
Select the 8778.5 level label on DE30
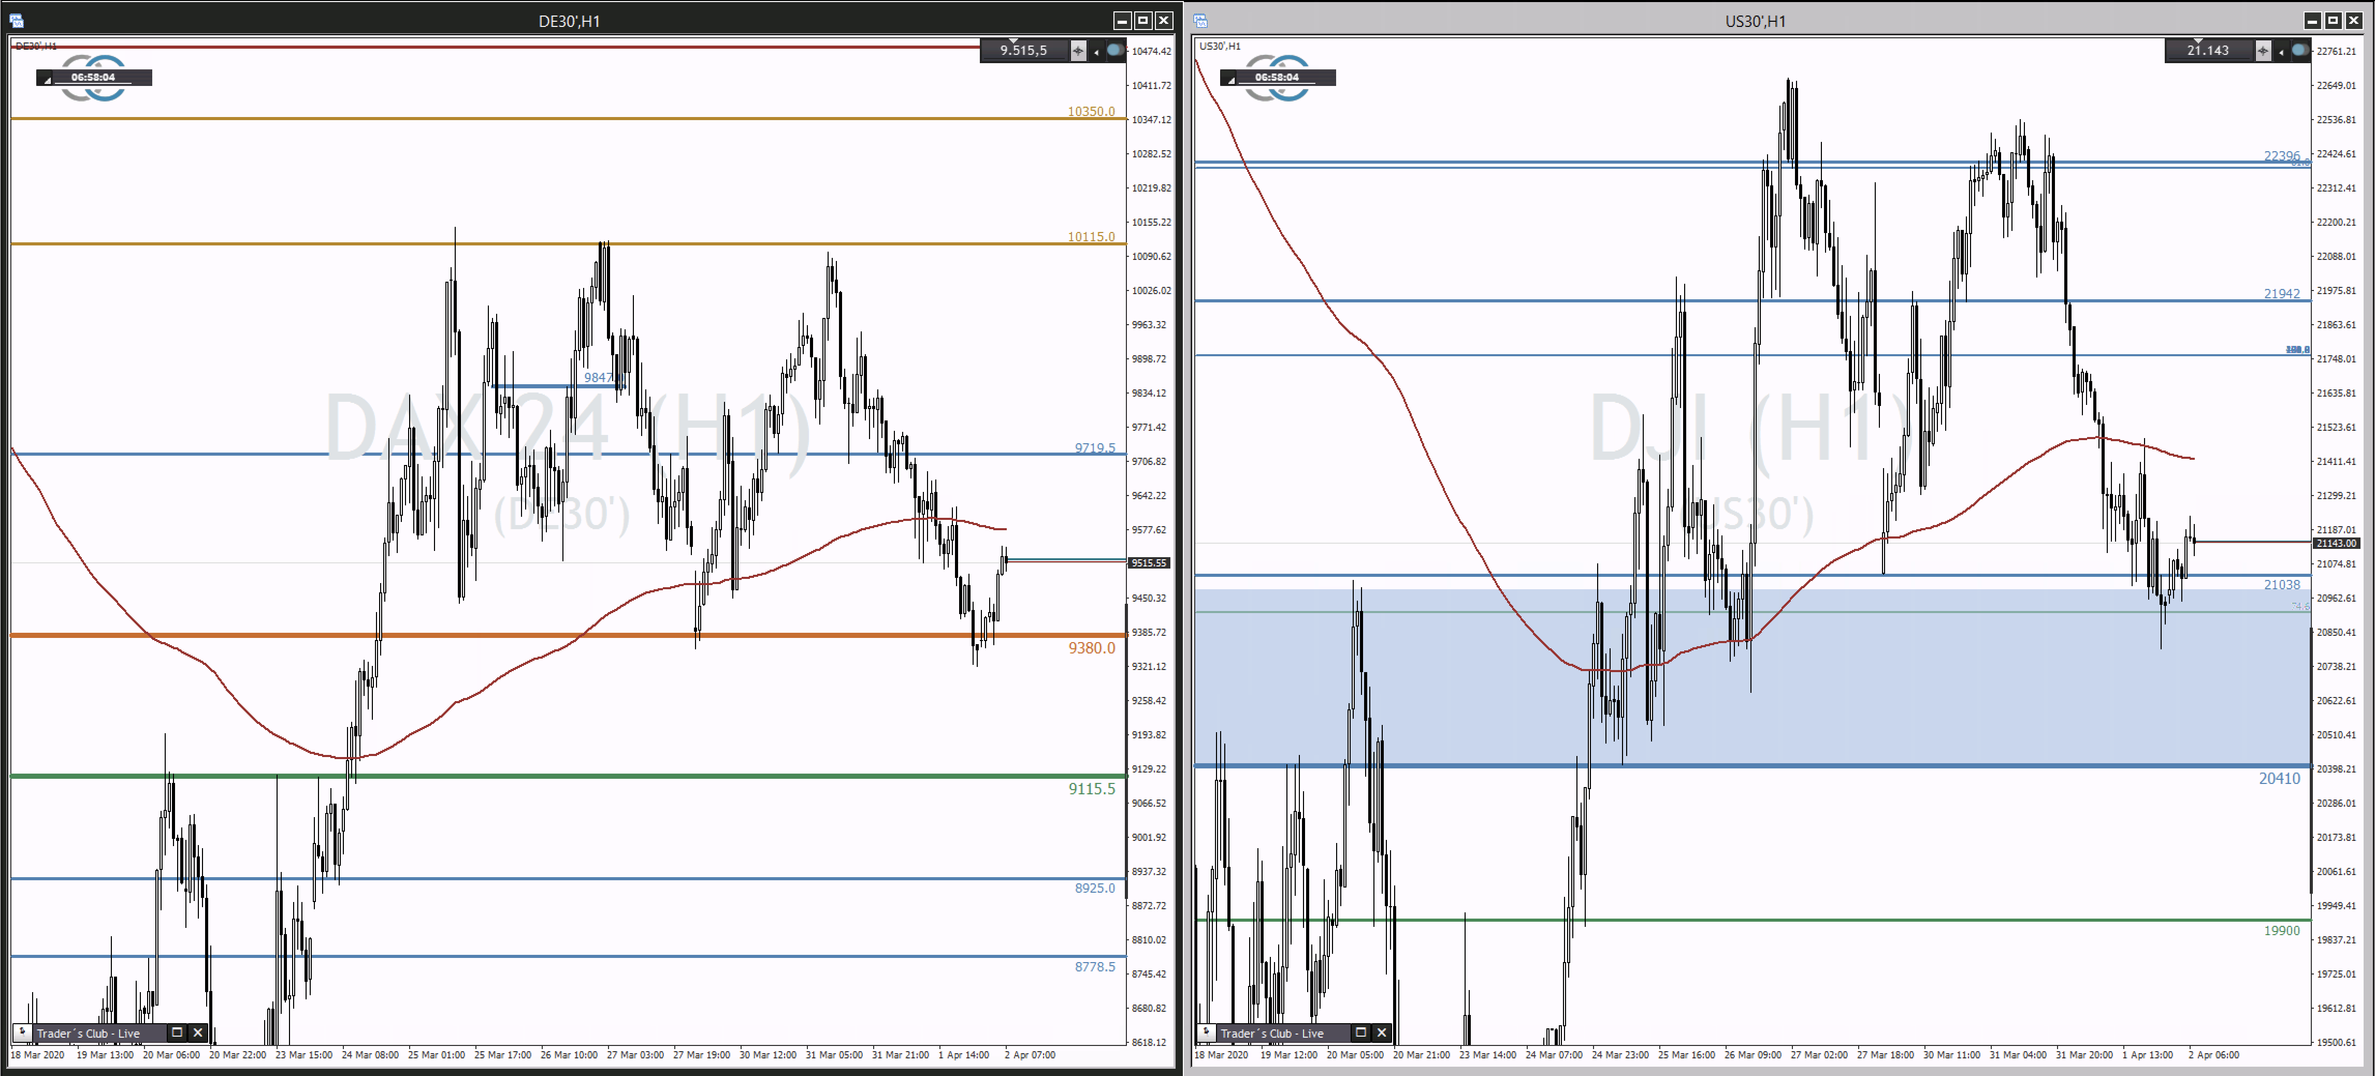point(1095,966)
